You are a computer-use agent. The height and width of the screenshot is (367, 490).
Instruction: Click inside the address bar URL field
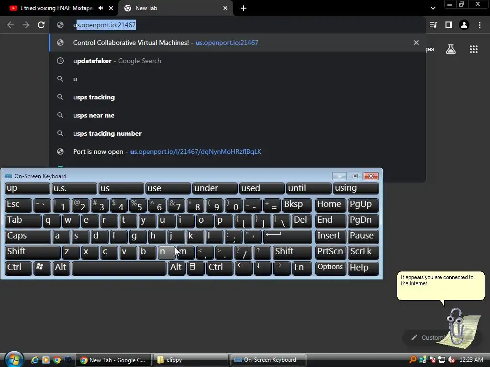(237, 25)
